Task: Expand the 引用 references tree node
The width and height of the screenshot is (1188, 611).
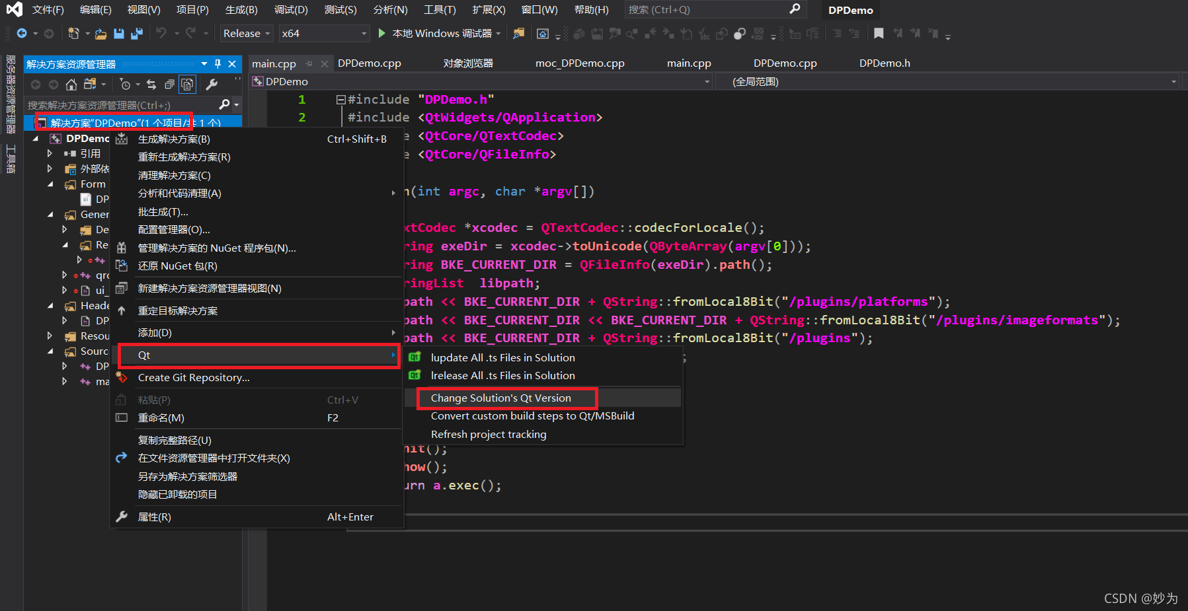Action: point(50,153)
